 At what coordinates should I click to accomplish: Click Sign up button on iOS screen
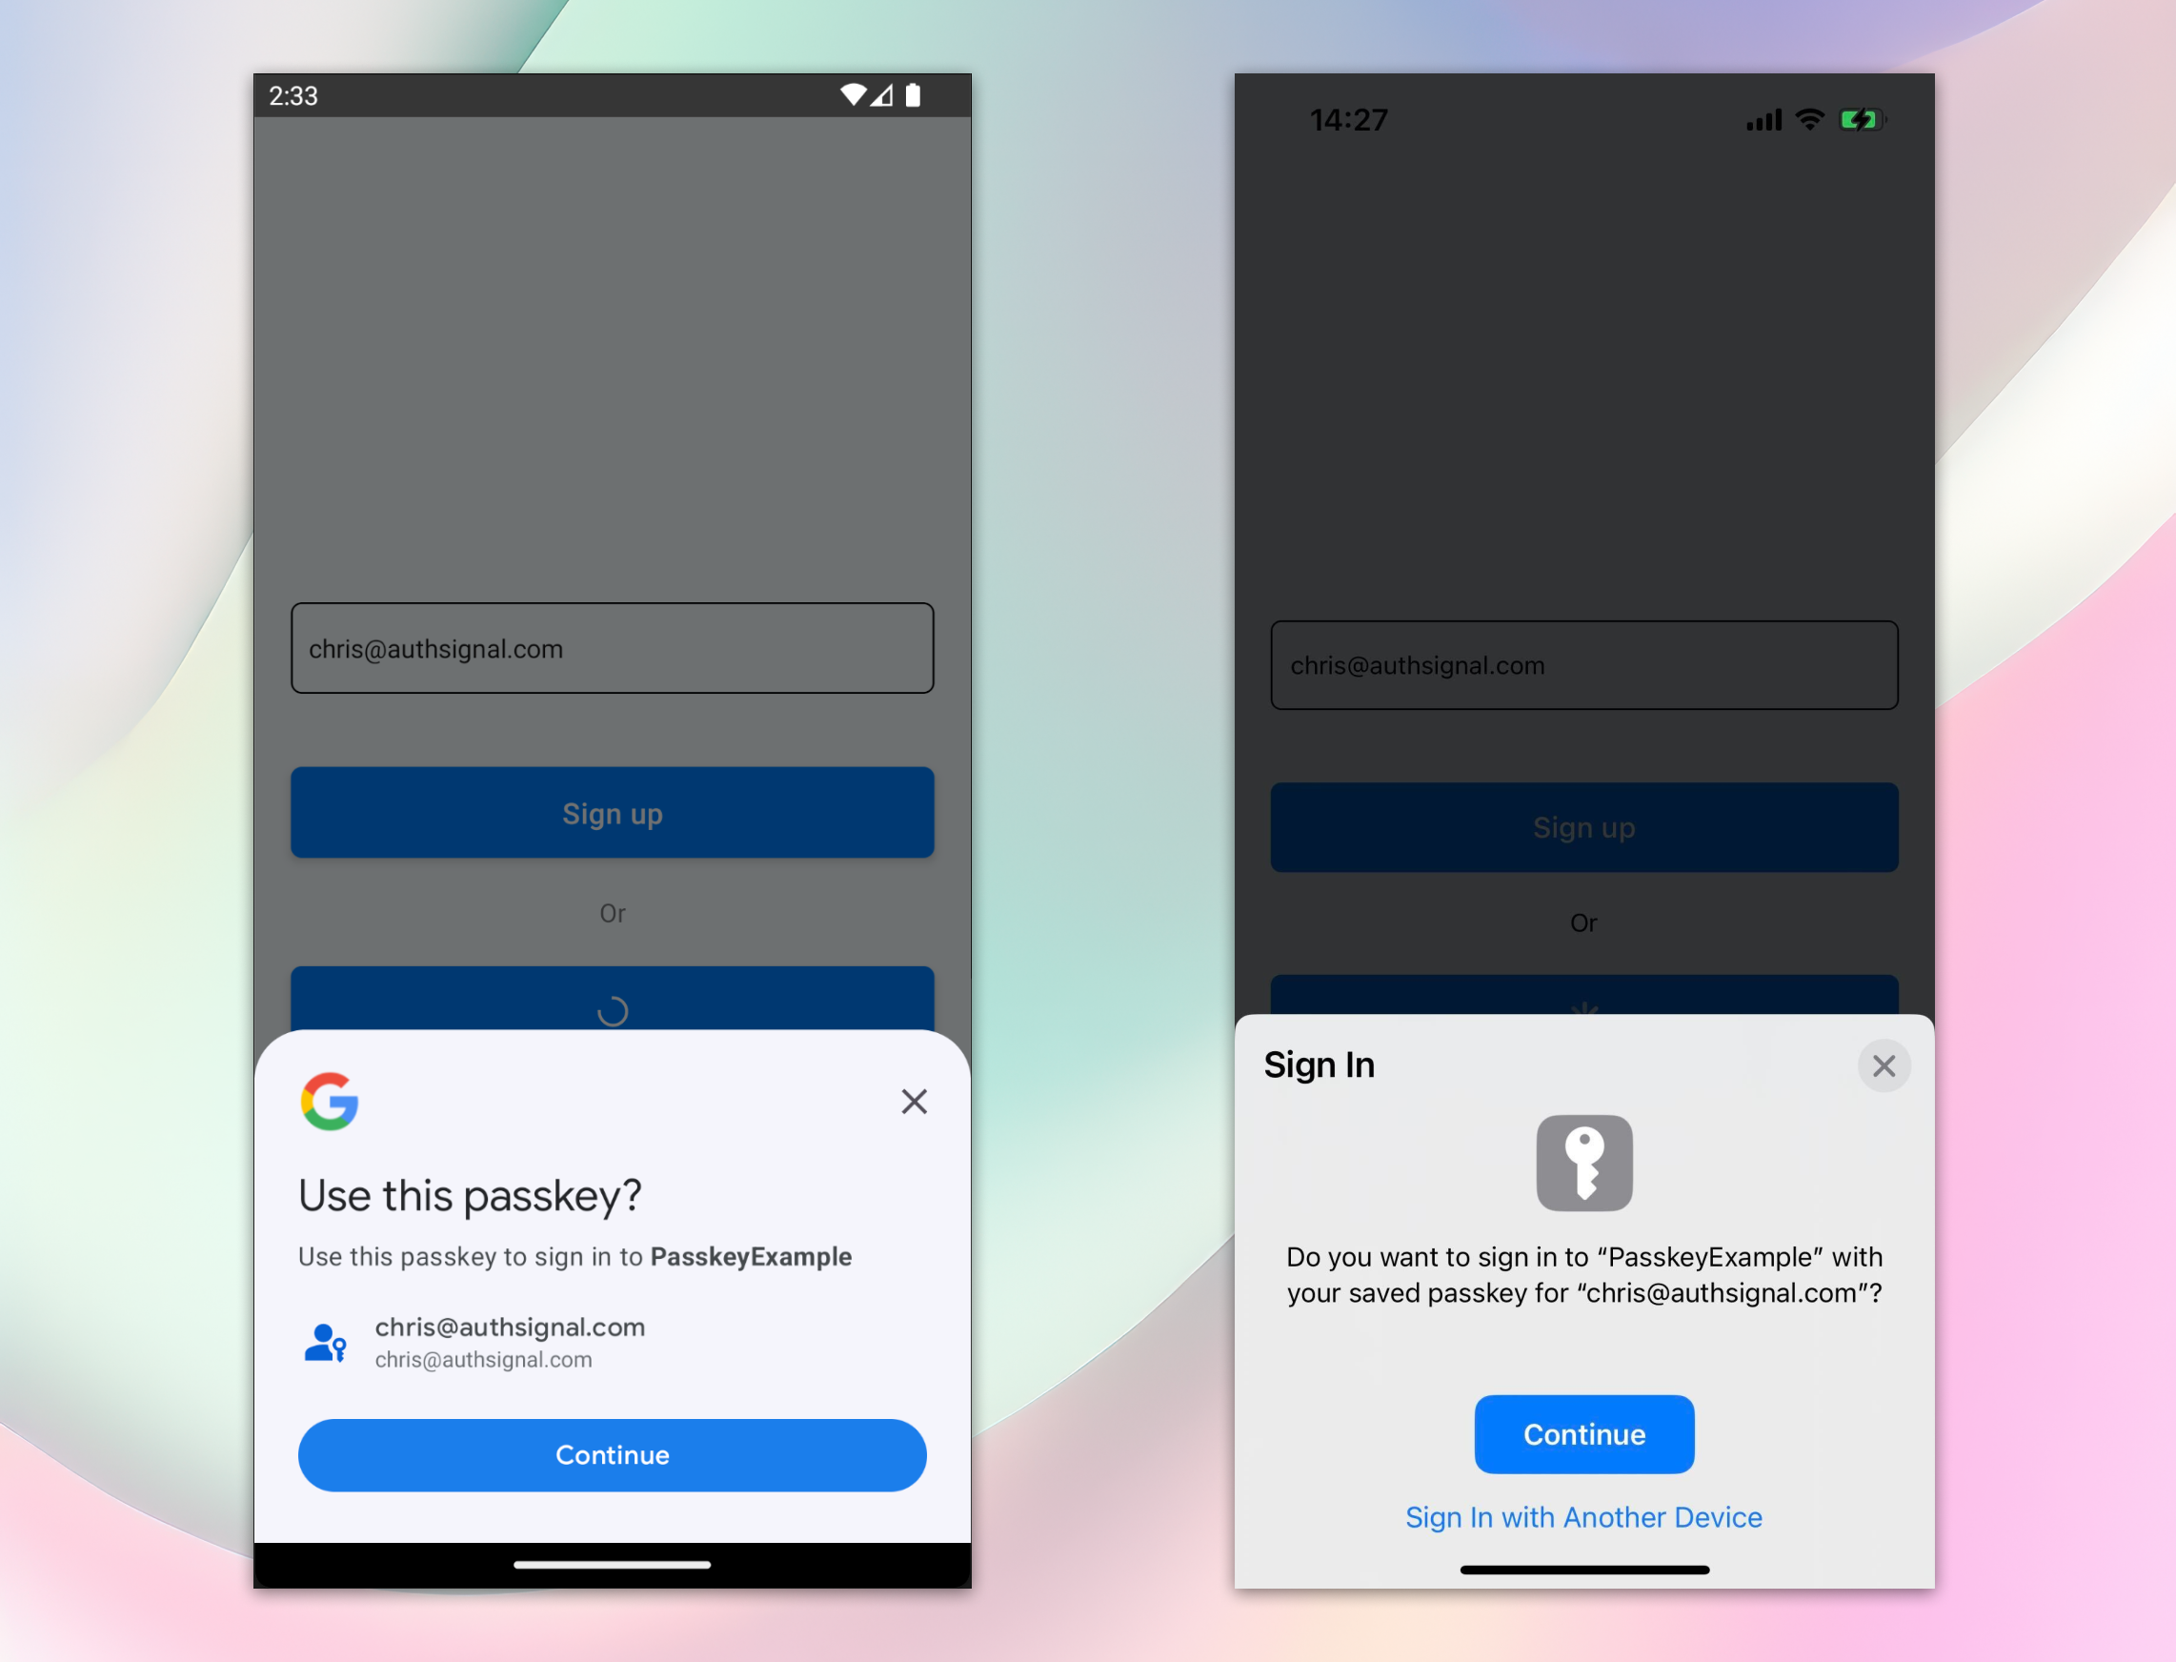pyautogui.click(x=1584, y=827)
